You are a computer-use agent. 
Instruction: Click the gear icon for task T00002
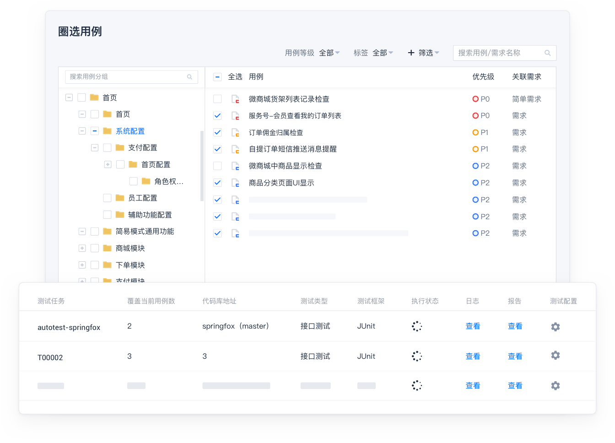(555, 356)
